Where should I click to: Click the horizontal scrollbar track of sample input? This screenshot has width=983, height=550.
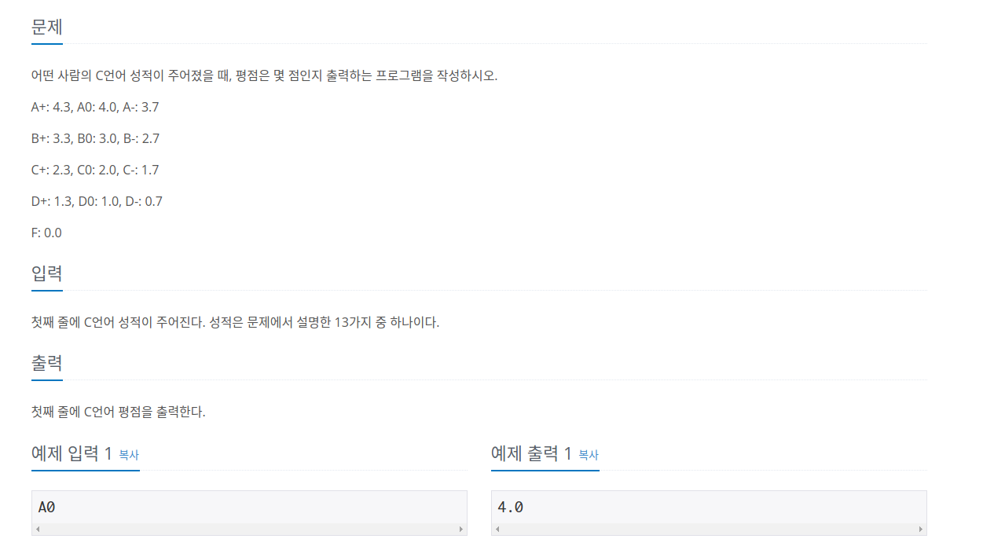(x=250, y=530)
